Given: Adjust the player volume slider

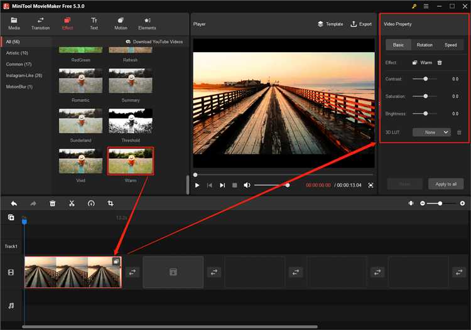Looking at the screenshot, I should (272, 185).
